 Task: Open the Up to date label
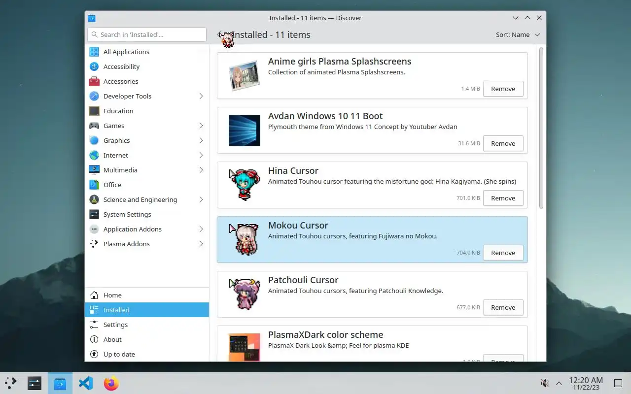tap(119, 354)
